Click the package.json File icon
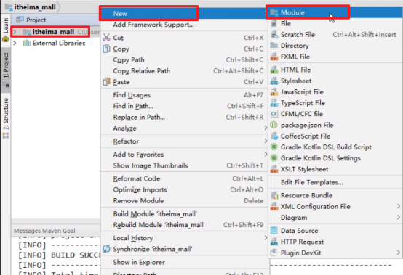 coord(274,125)
